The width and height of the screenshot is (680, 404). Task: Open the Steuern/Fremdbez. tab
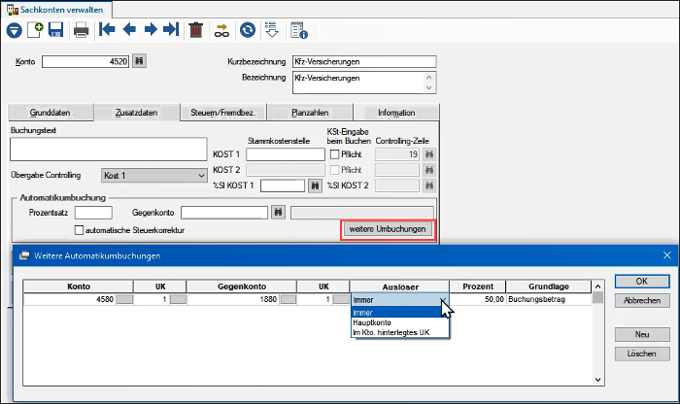coord(222,113)
